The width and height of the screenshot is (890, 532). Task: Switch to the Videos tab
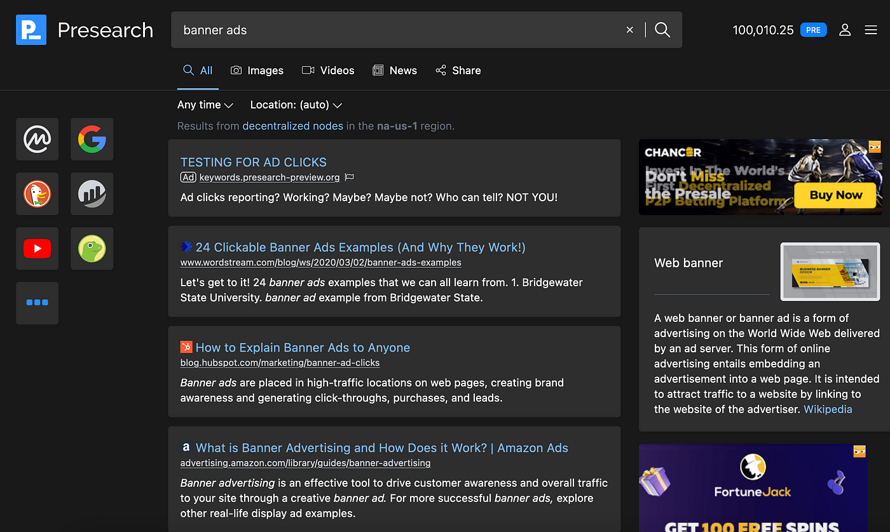click(x=328, y=70)
